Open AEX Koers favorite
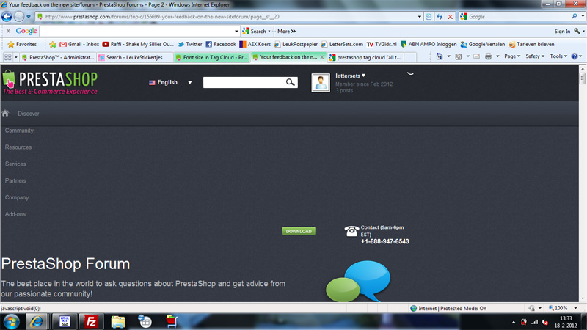The image size is (587, 330). 255,44
